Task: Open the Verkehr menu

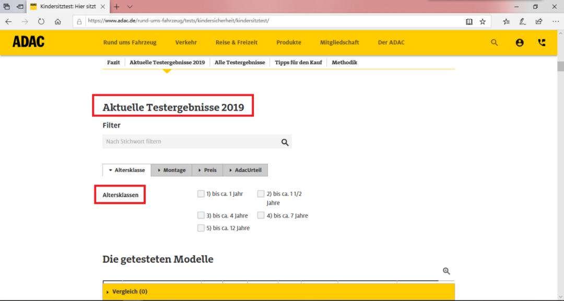Action: (x=186, y=42)
